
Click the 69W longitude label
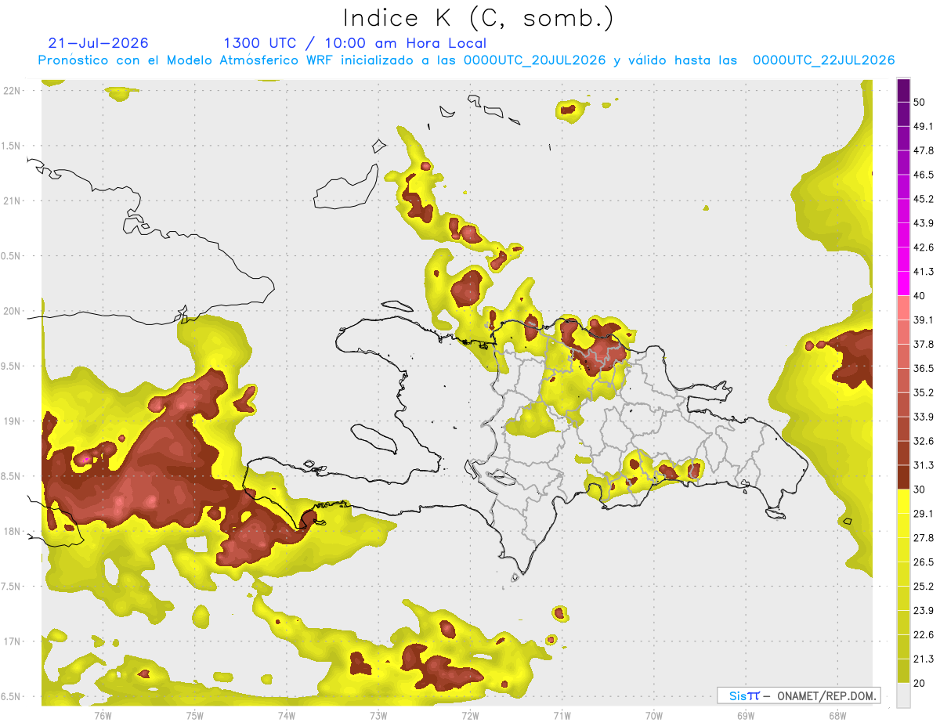745,716
